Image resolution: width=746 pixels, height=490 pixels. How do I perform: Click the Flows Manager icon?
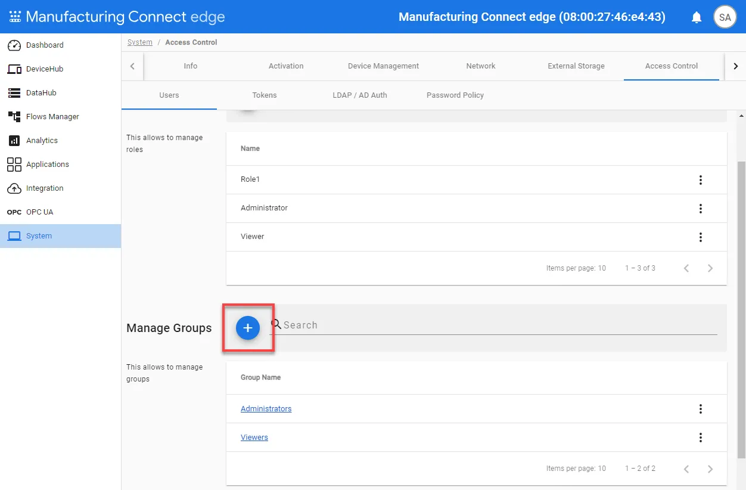[14, 117]
